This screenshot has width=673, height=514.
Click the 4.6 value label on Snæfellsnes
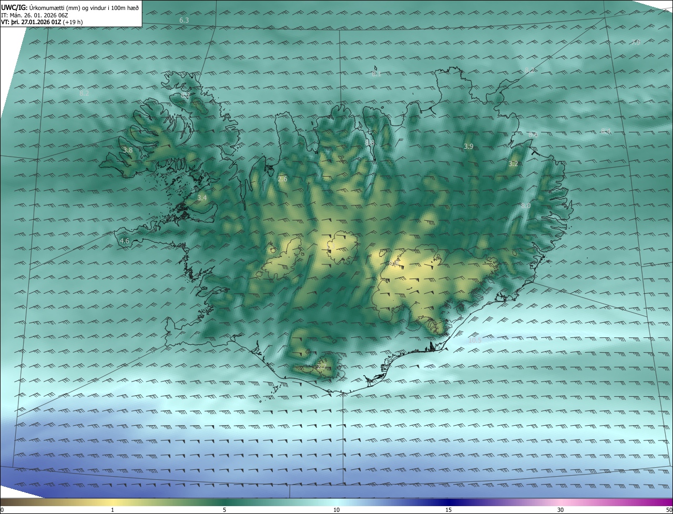pyautogui.click(x=125, y=241)
